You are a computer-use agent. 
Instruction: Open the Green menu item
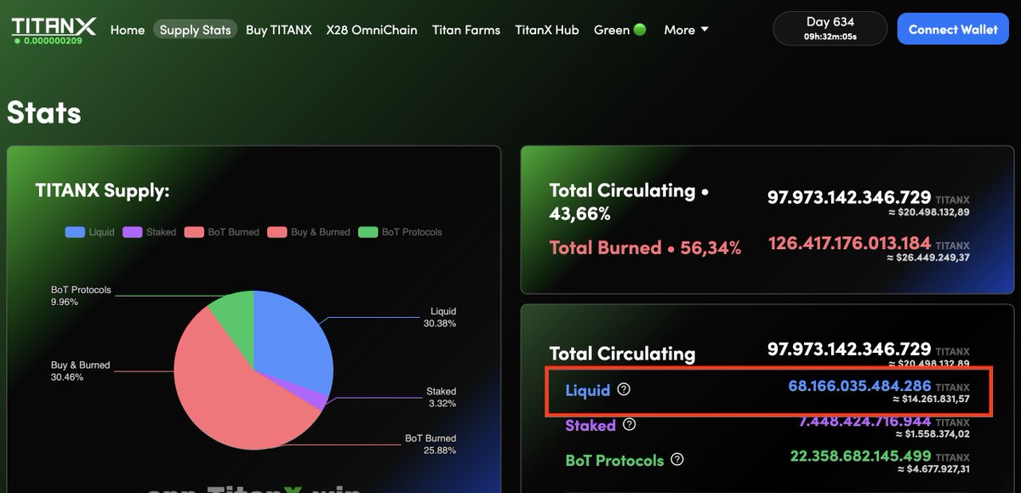click(620, 30)
